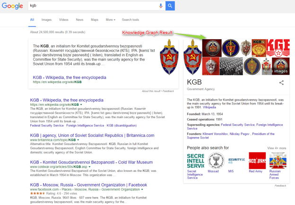This screenshot has width=295, height=205.
Task: Click the red KGB text logo image
Action: click(x=278, y=48)
